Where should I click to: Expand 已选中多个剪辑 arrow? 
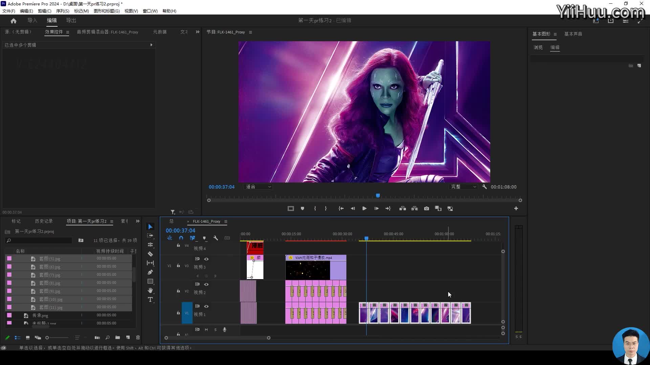[151, 45]
